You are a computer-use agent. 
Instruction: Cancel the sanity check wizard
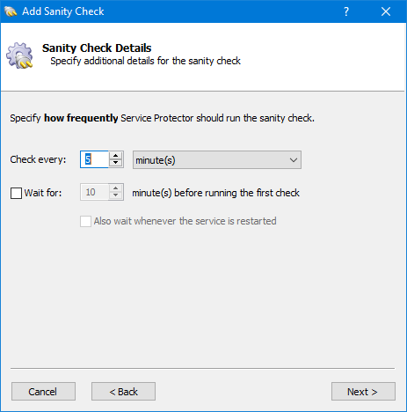coord(43,391)
